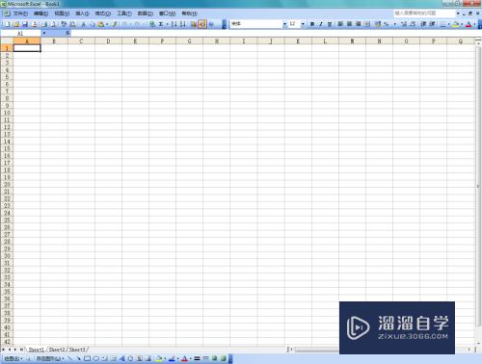Click the help question search box
Screen dimensions: 482x364
pyautogui.click(x=424, y=13)
